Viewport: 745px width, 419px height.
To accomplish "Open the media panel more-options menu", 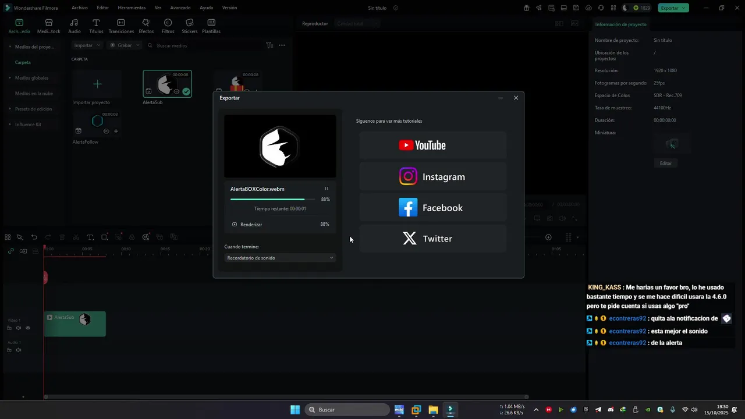I will click(282, 45).
